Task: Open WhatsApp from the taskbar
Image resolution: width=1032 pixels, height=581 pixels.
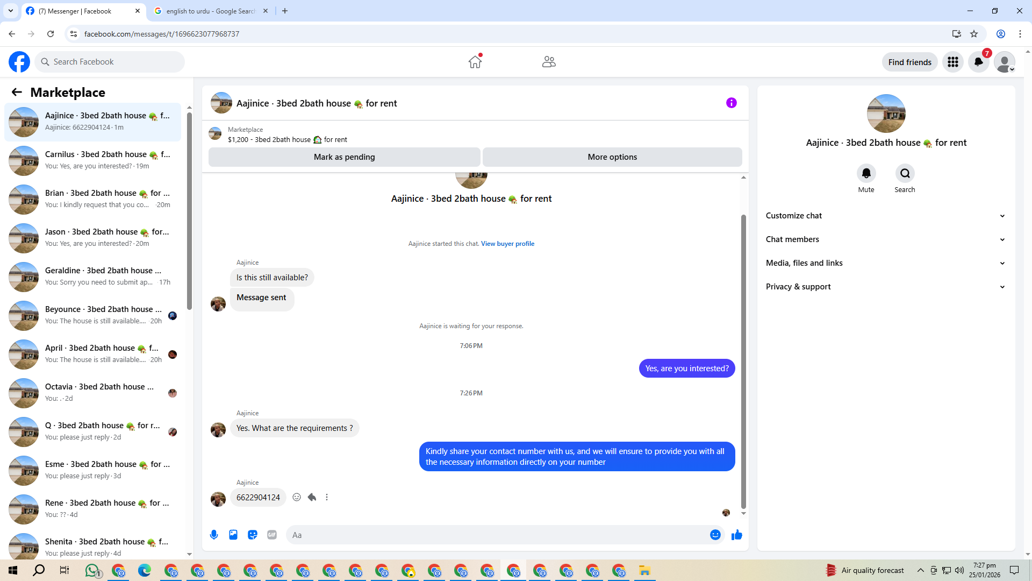Action: [92, 570]
